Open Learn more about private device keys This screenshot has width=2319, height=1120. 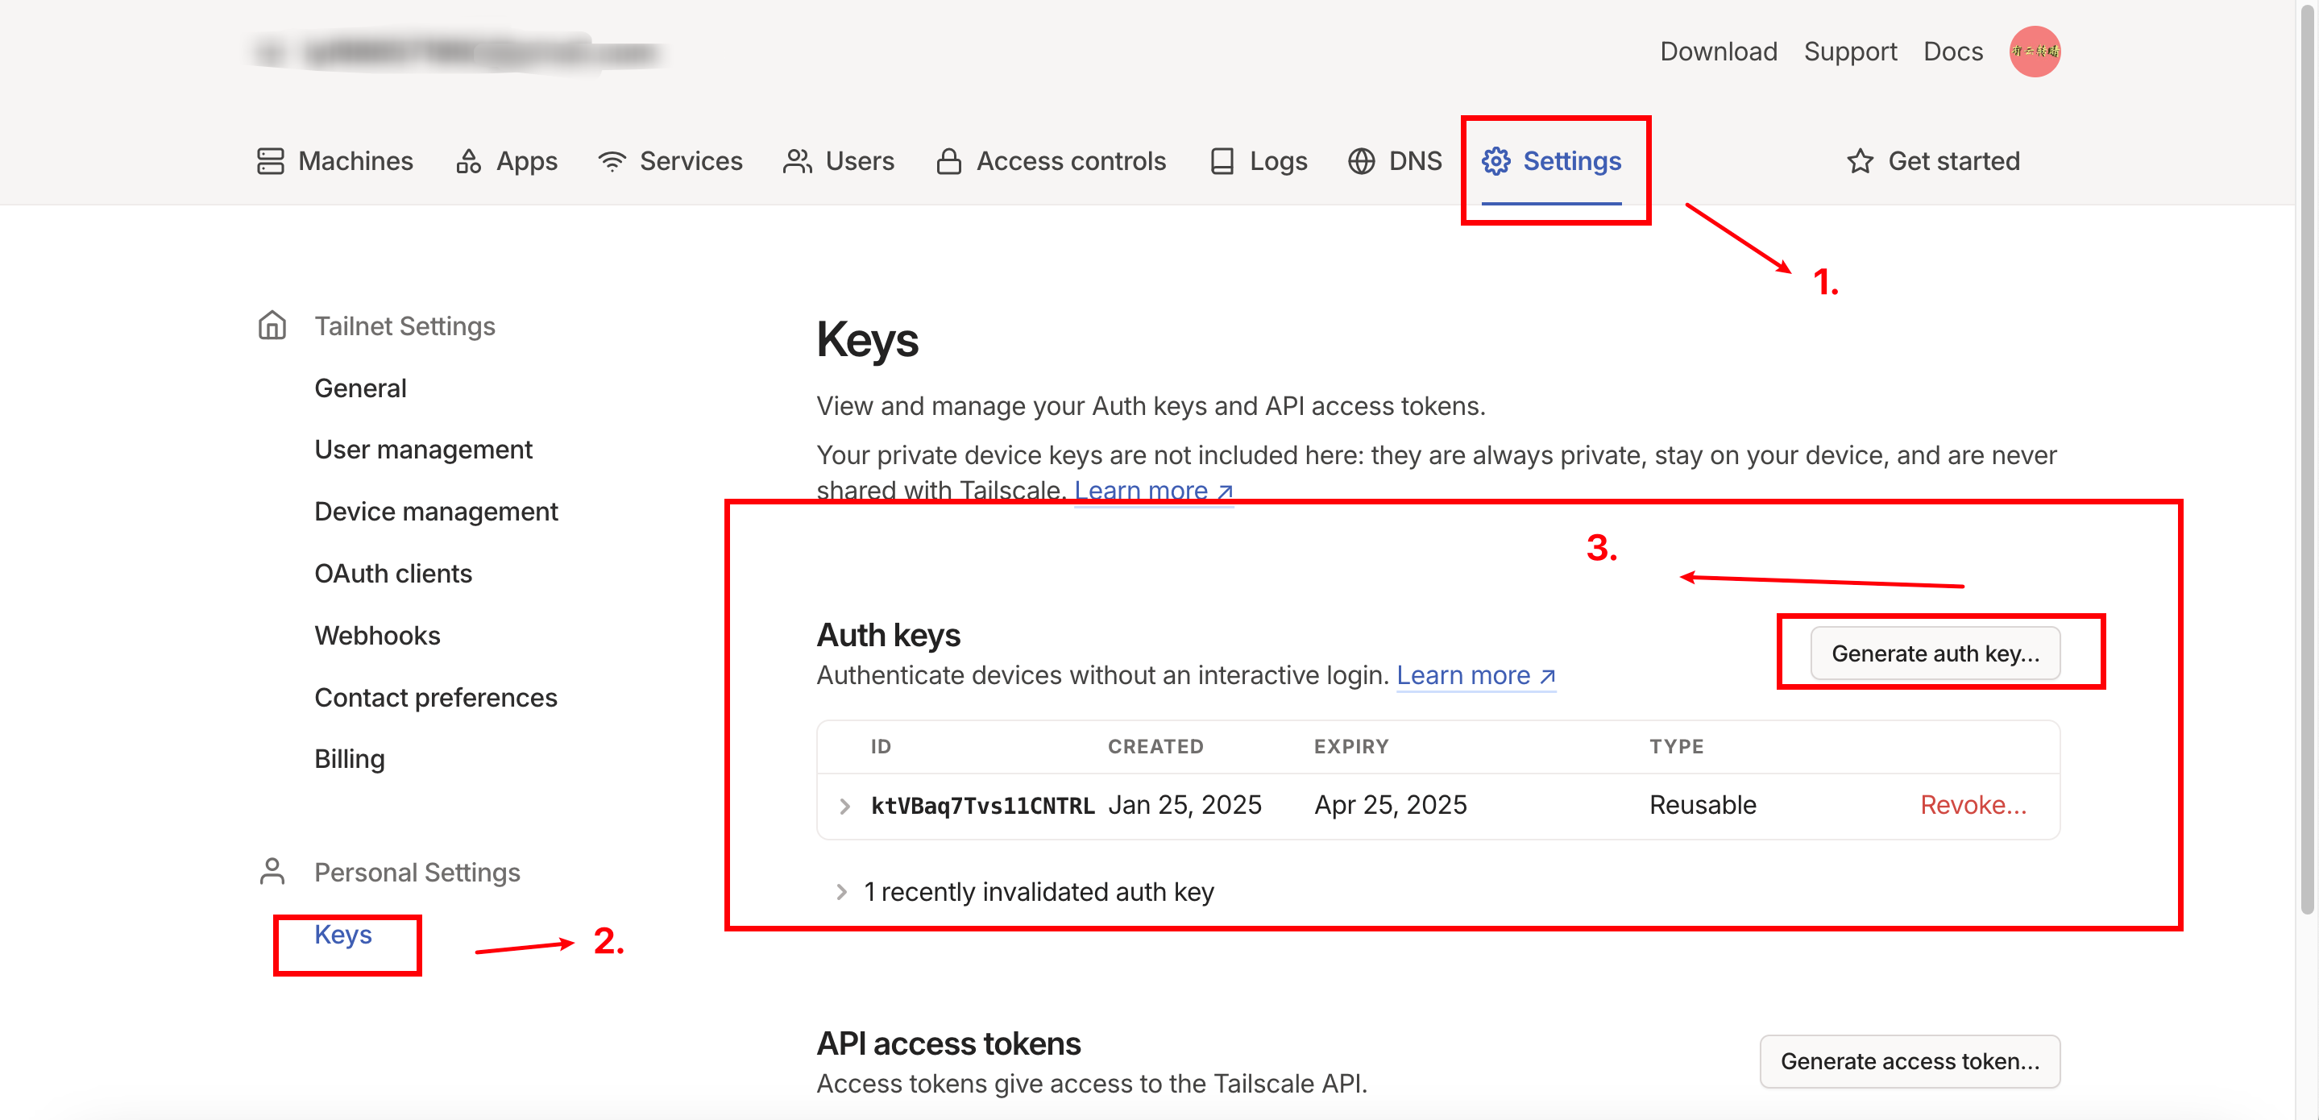click(x=1153, y=490)
